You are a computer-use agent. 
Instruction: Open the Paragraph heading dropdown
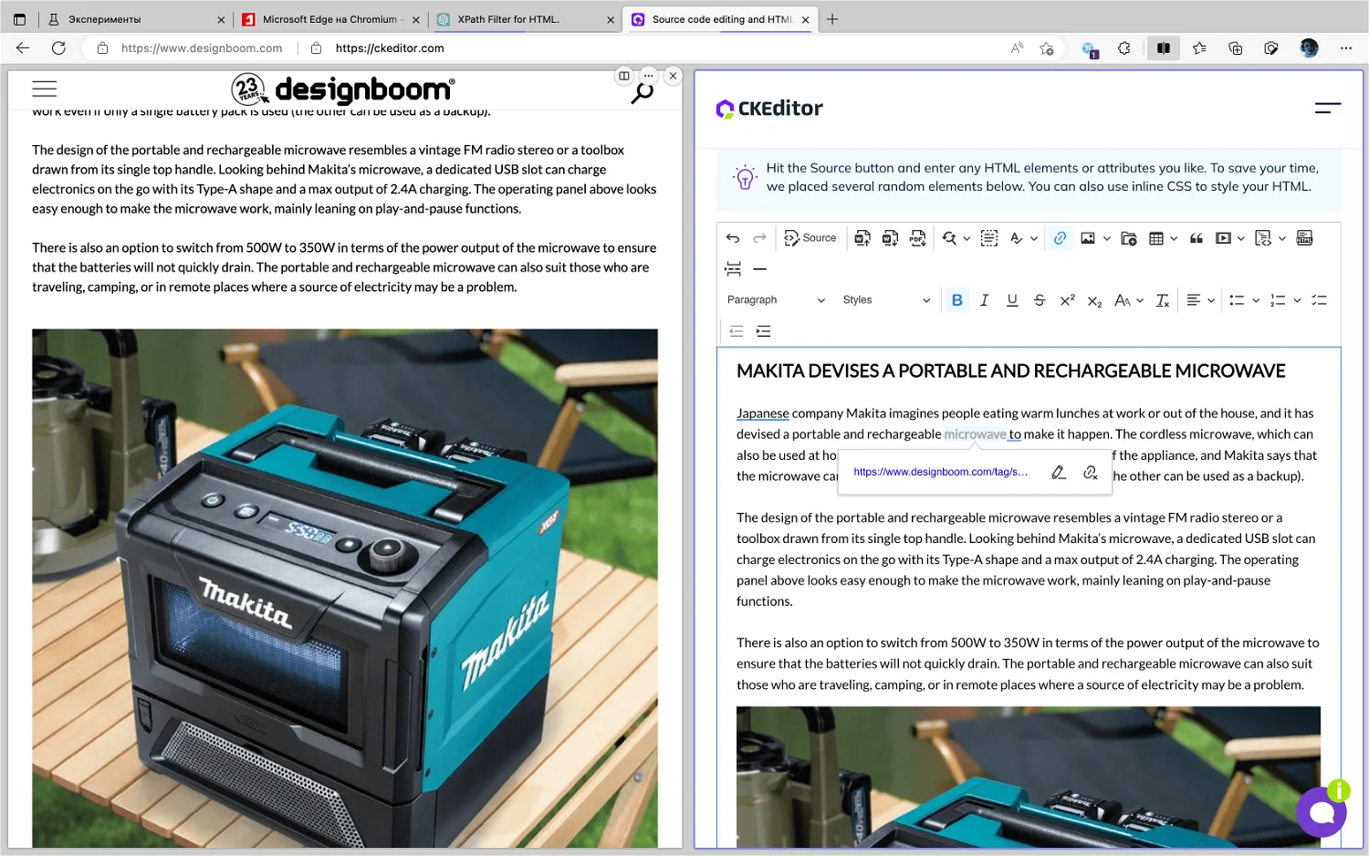[x=776, y=300]
